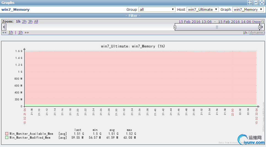Viewport: 266px width, 147px height.
Task: Jump backward with the «« control
Action: point(4,32)
